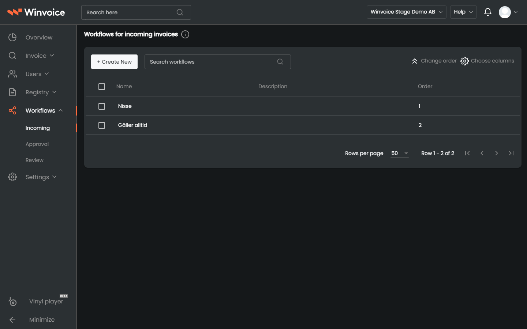Open the Help dropdown menu

pos(463,12)
